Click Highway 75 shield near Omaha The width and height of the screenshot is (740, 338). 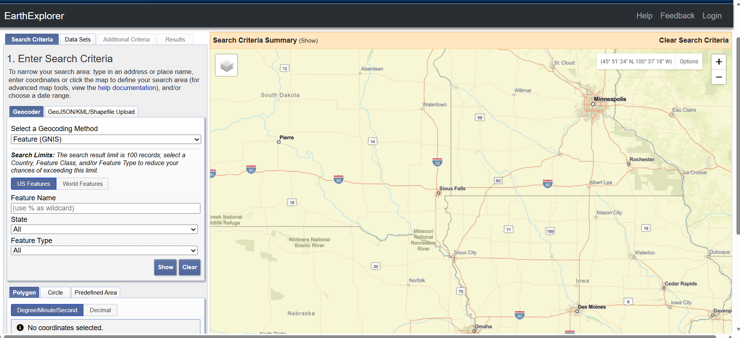tap(461, 291)
